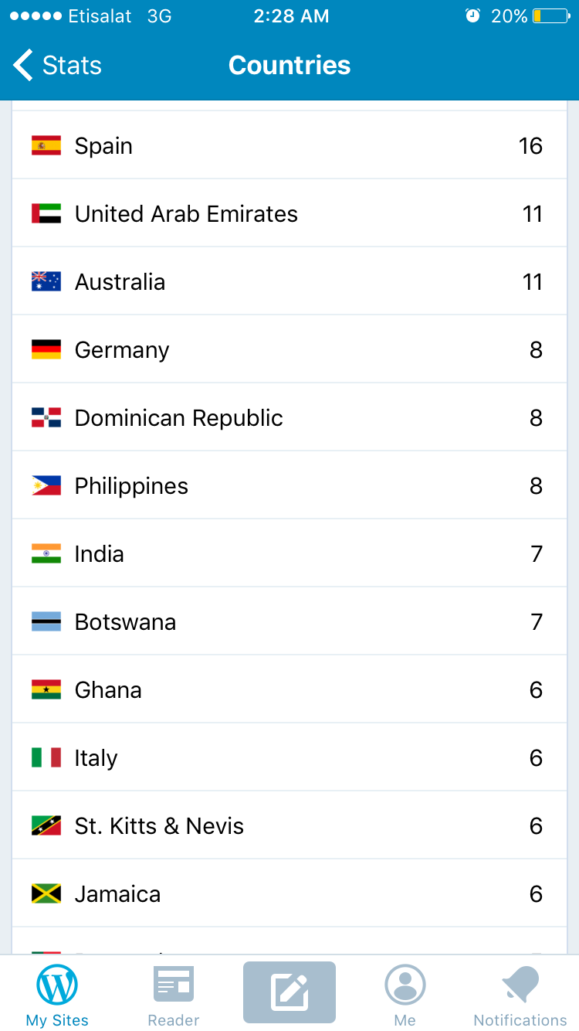The width and height of the screenshot is (579, 1031).
Task: Open the Me profile icon
Action: [x=405, y=985]
